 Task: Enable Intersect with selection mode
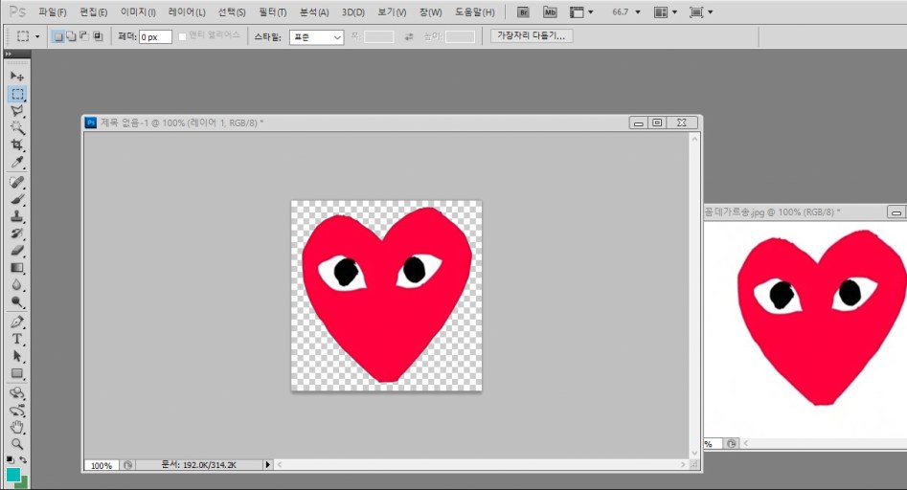(98, 36)
